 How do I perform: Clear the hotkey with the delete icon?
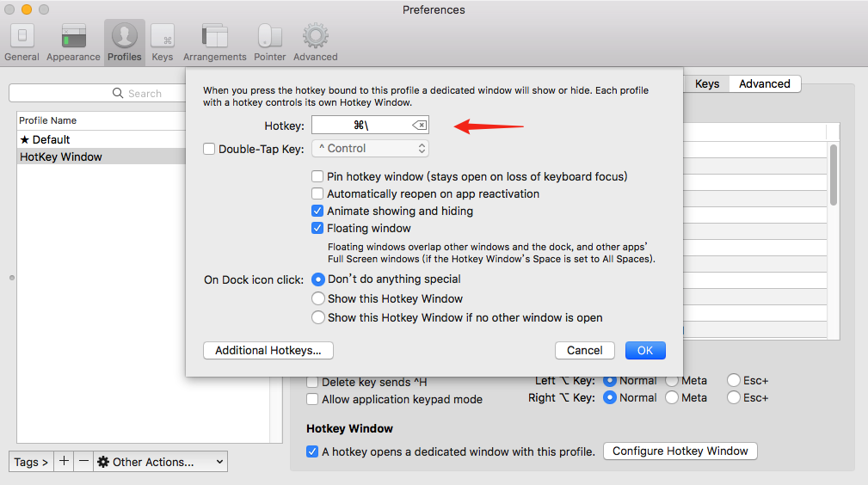pyautogui.click(x=419, y=126)
